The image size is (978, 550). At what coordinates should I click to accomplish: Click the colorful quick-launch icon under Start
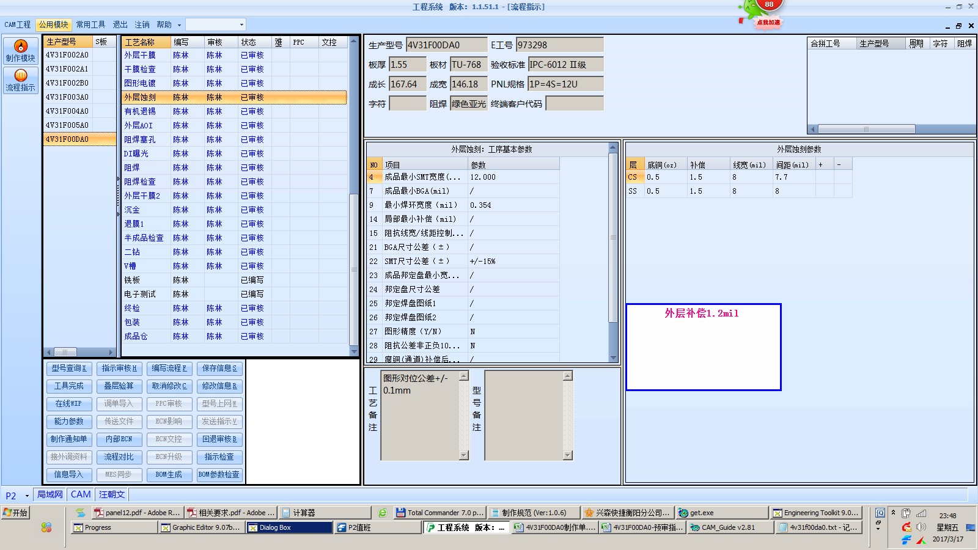coord(46,527)
